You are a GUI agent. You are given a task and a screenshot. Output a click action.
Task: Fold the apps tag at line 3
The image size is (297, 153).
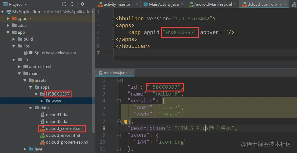pos(113,26)
